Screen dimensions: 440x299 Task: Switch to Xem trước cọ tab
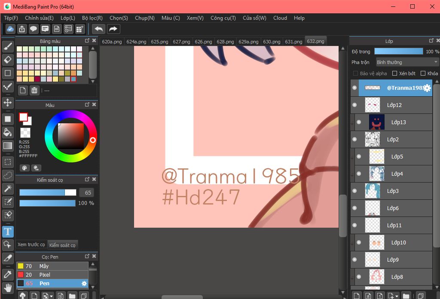coord(31,244)
